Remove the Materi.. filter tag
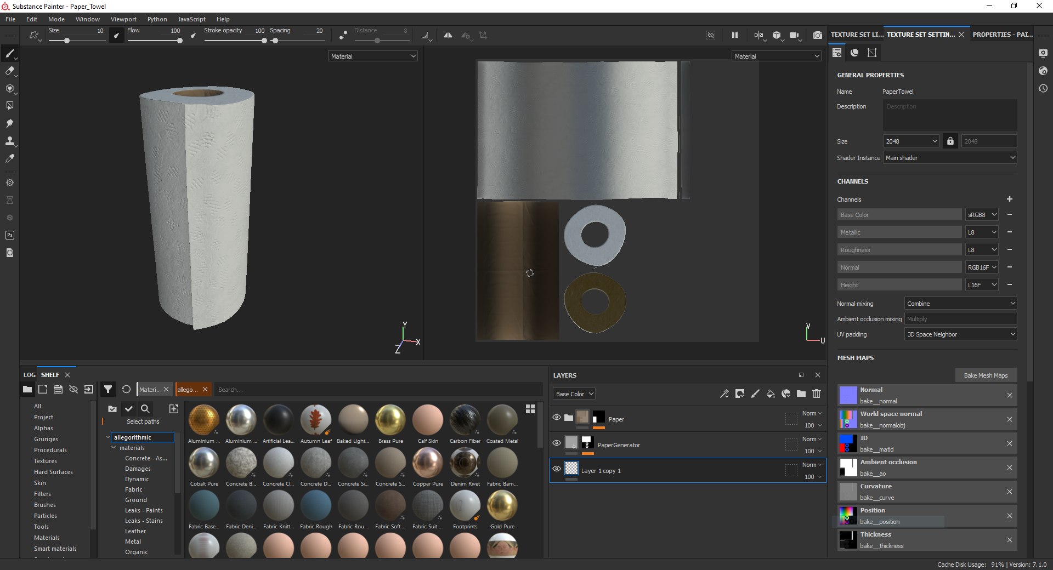 pyautogui.click(x=166, y=389)
